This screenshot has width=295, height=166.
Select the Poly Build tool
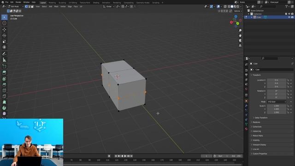click(x=4, y=102)
